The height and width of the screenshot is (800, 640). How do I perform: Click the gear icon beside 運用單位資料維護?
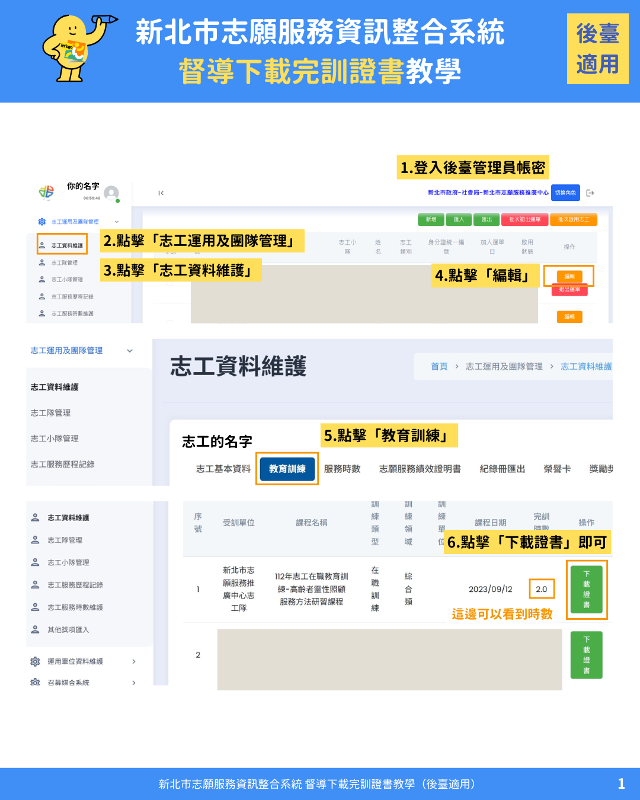coord(35,661)
